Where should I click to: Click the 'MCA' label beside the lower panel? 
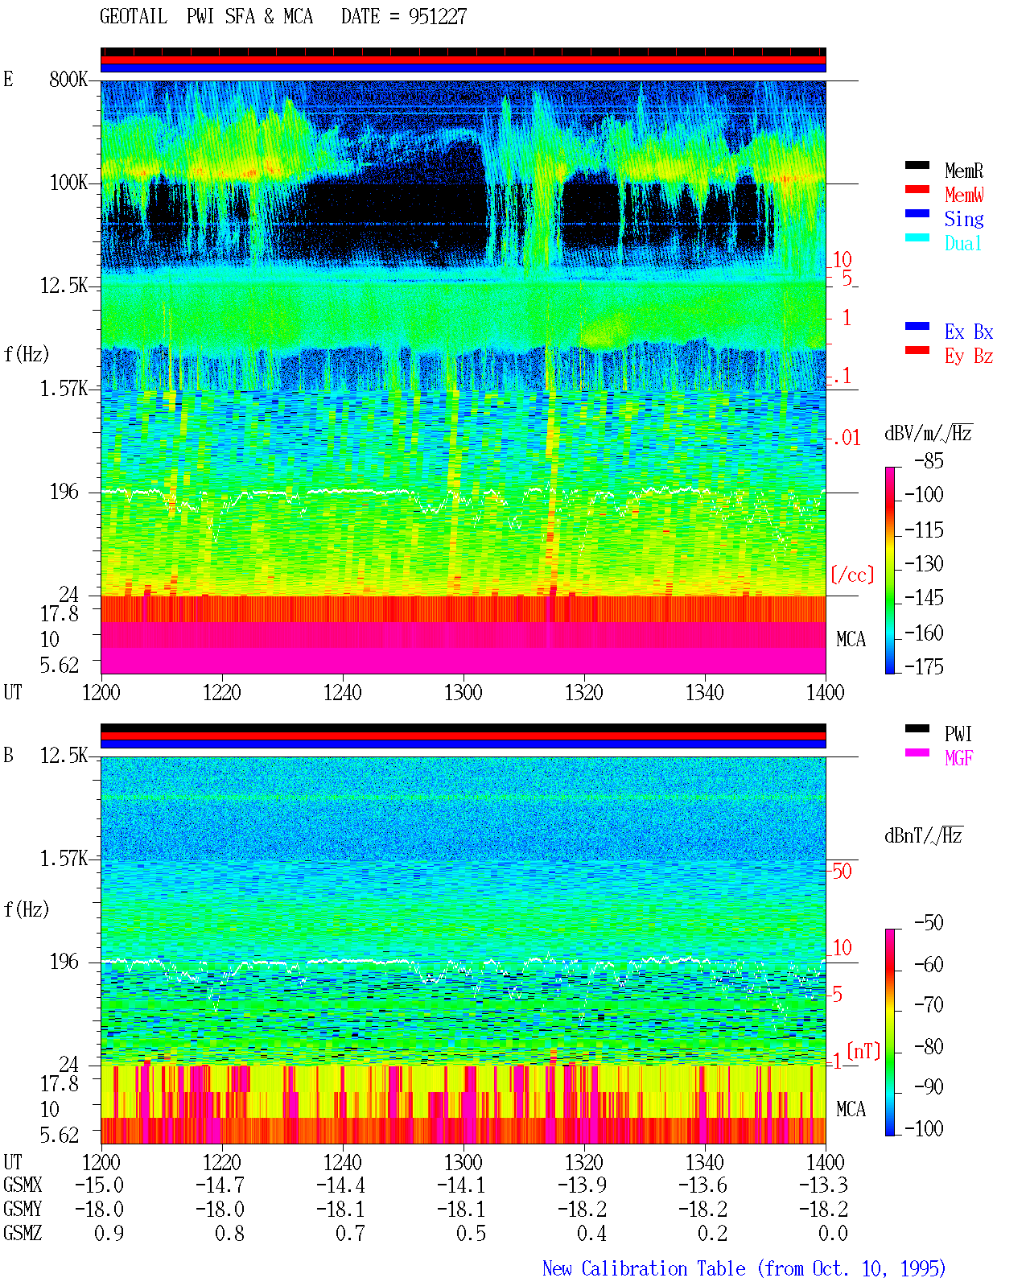[x=851, y=1109]
